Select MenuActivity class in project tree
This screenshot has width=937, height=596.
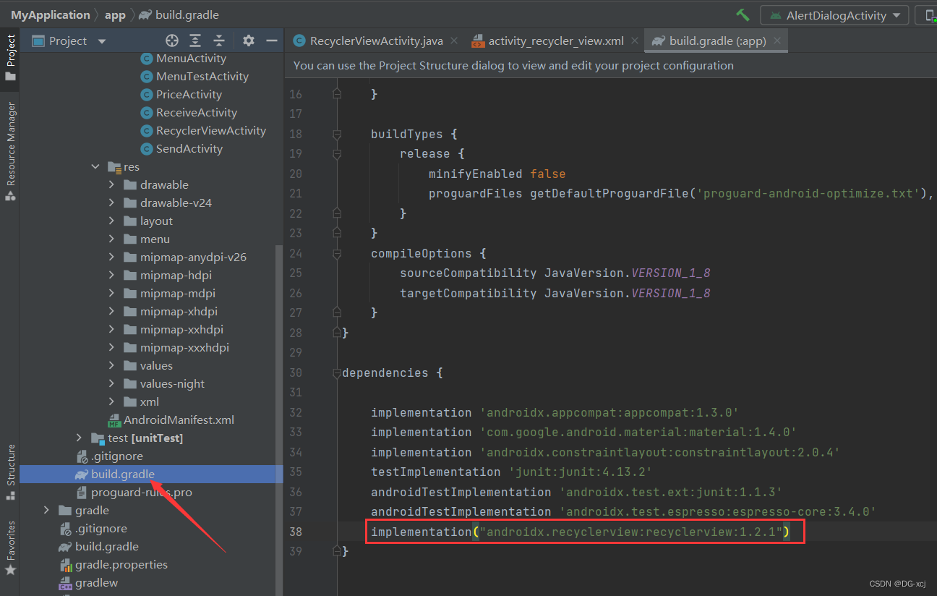click(183, 59)
